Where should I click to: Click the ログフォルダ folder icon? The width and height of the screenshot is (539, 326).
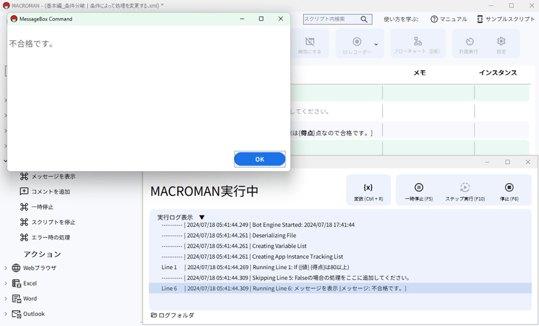154,315
